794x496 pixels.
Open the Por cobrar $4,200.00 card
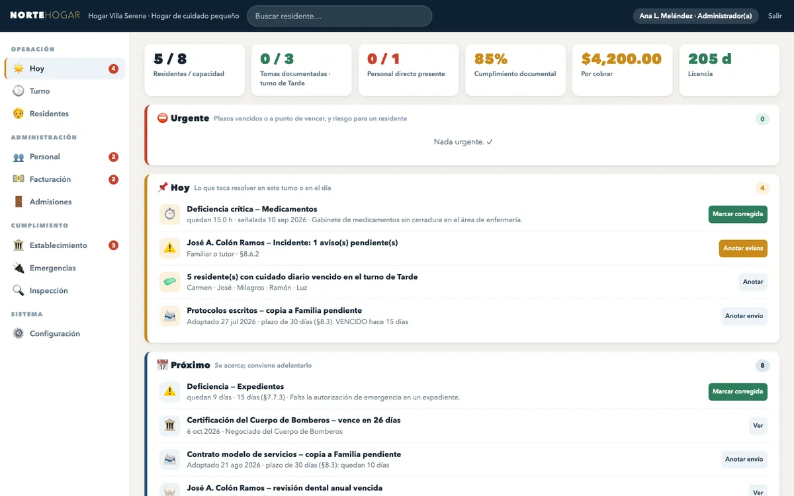(x=623, y=69)
